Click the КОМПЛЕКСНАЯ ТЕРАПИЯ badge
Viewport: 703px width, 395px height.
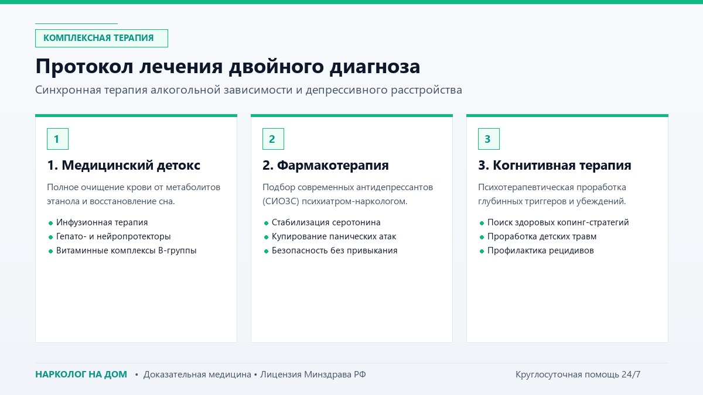pos(101,38)
